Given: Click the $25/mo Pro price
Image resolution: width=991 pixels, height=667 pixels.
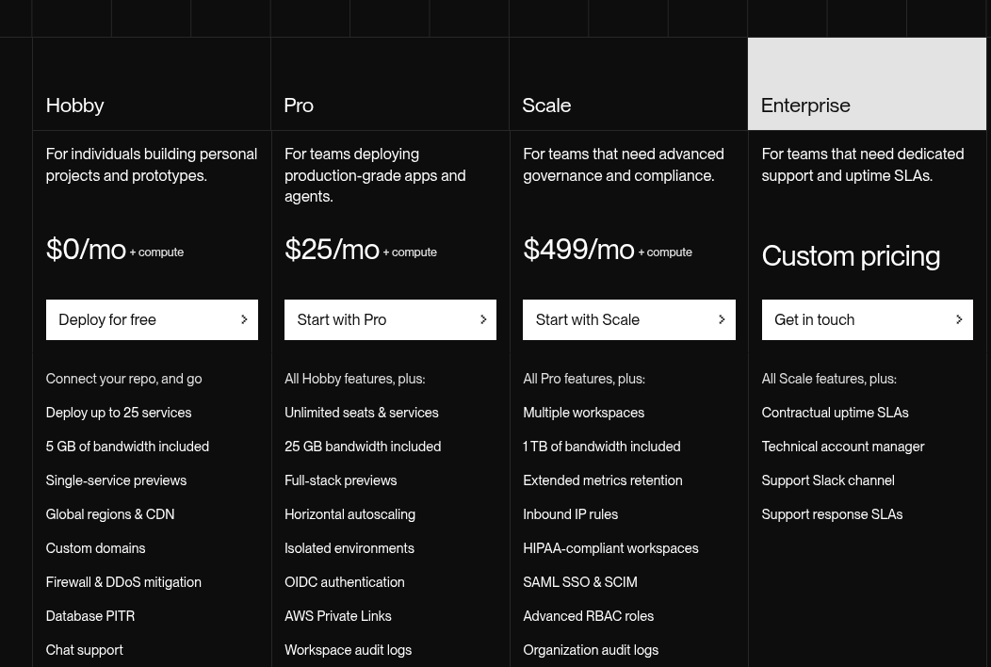Looking at the screenshot, I should (332, 249).
